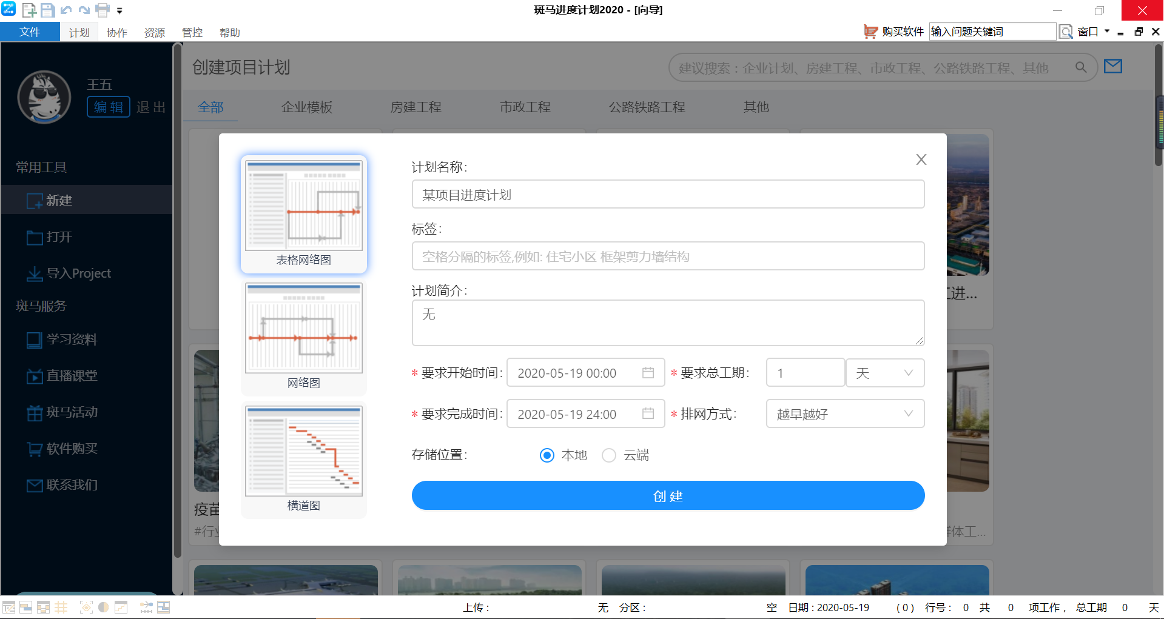Click the 创建 button to create plan
This screenshot has width=1164, height=619.
(x=667, y=495)
